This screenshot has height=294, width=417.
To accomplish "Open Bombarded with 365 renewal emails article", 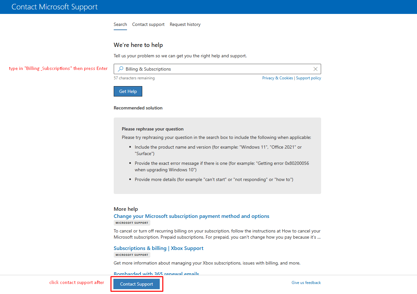I will click(x=156, y=274).
